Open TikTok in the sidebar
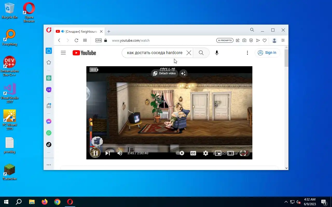332x207 pixels. point(49,145)
